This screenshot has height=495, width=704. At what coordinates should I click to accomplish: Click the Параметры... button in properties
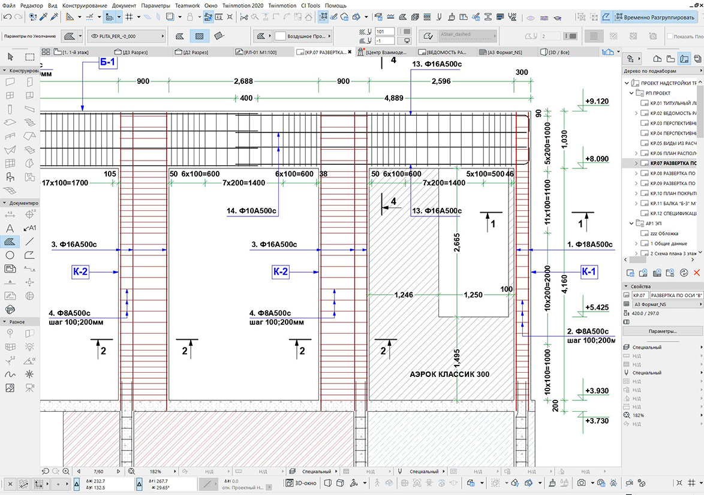[663, 331]
